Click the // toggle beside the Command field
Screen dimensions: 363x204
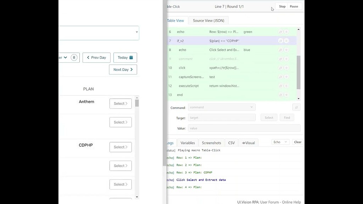tap(296, 107)
